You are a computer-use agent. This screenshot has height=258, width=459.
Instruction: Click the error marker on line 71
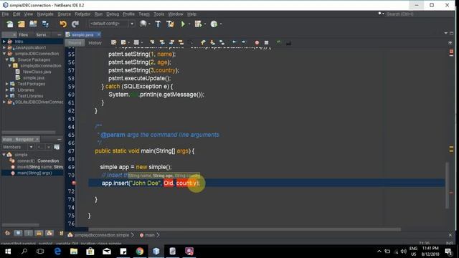click(74, 183)
